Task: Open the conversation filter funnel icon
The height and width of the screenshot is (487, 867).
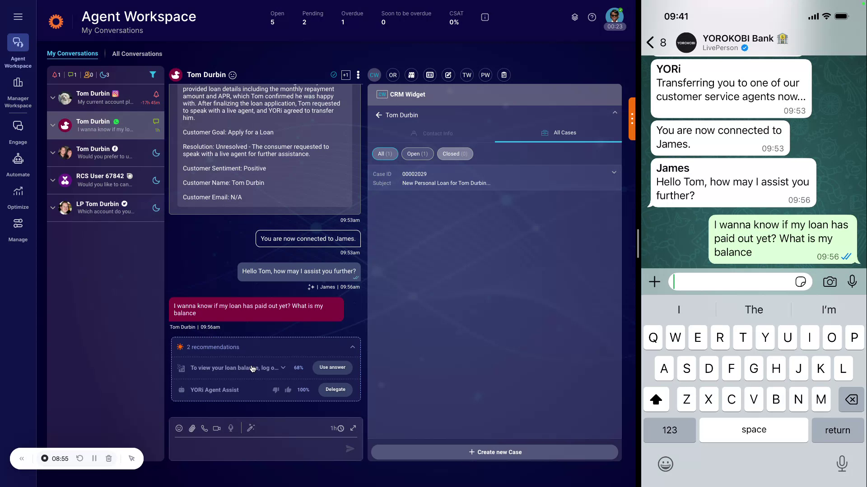Action: coord(153,75)
